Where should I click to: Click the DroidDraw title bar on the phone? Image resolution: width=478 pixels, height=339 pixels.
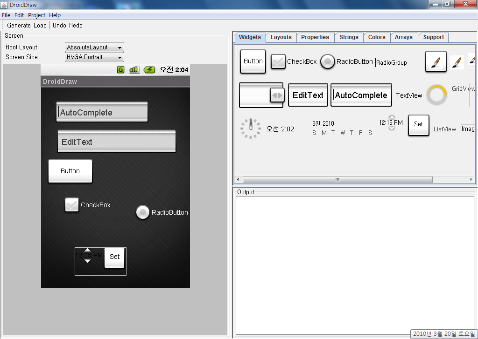coord(115,81)
